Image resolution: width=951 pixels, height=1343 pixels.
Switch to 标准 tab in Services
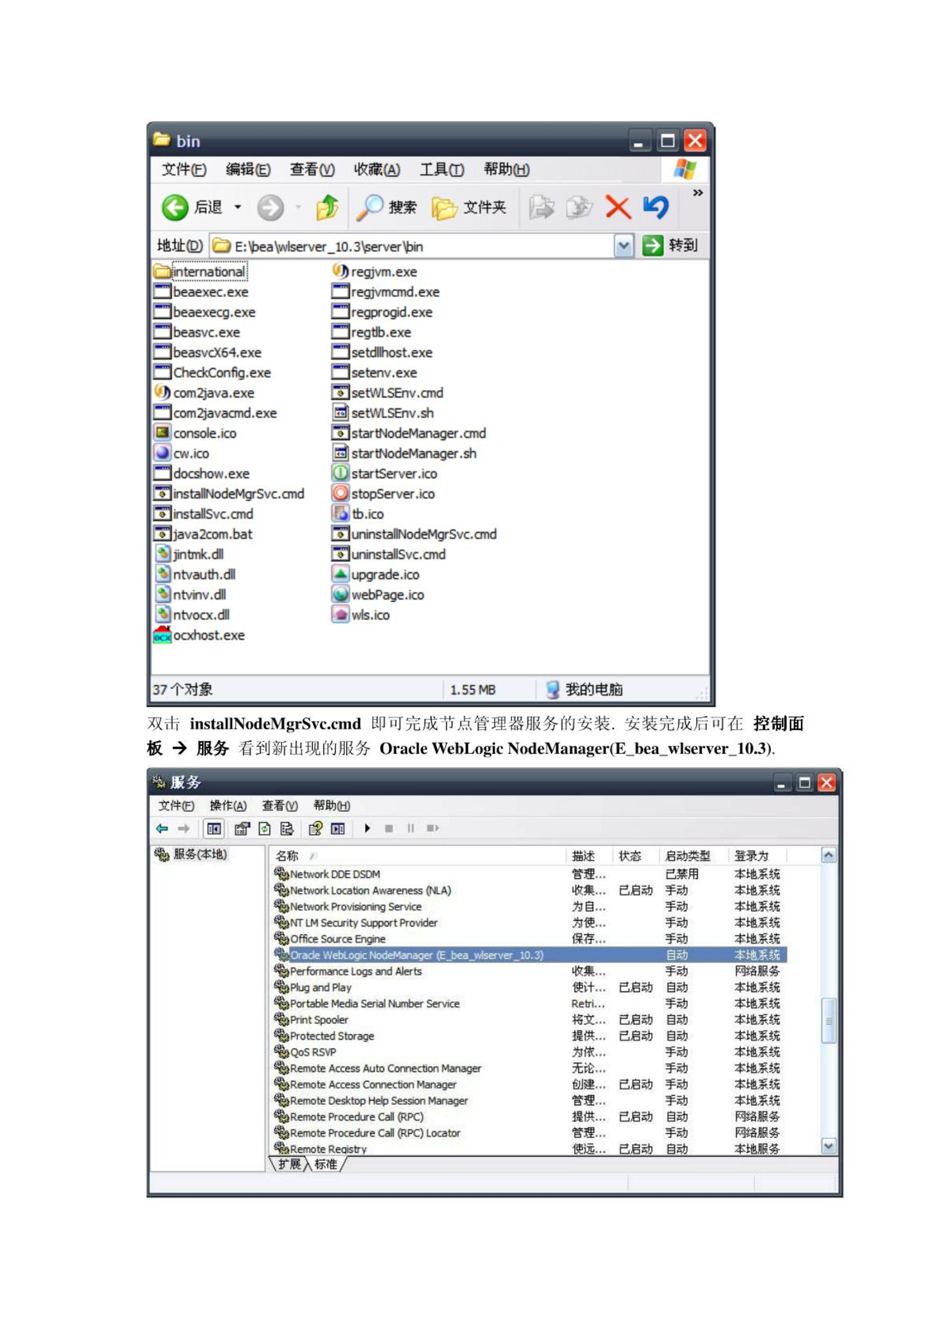coord(326,1165)
